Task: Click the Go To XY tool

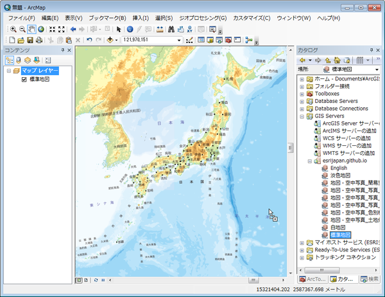Action: click(x=189, y=30)
